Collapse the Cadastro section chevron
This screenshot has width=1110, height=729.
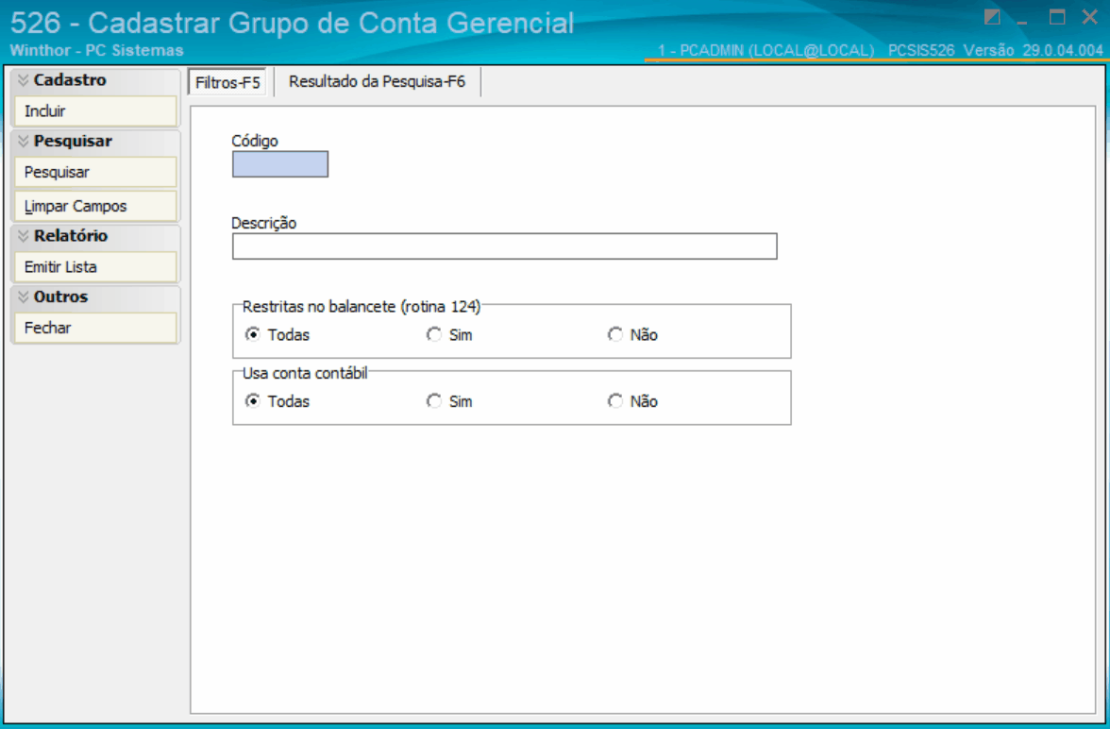pos(23,80)
